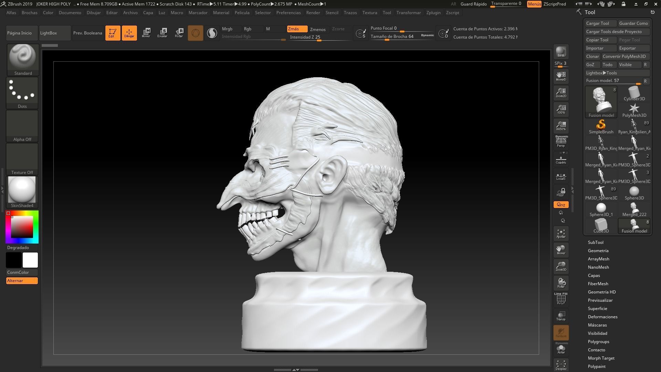
Task: Open the Brochas menu
Action: (x=29, y=13)
